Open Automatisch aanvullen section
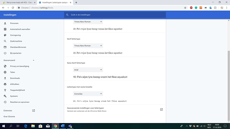Screen dimensions: 230x129 coord(20,29)
